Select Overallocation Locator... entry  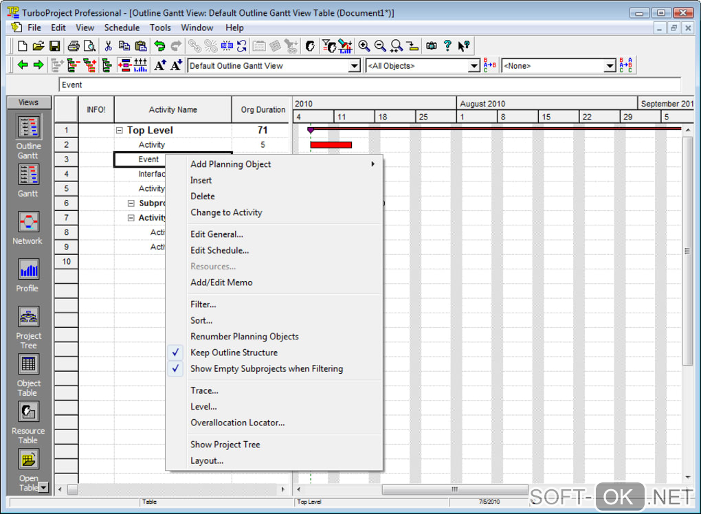coord(237,423)
